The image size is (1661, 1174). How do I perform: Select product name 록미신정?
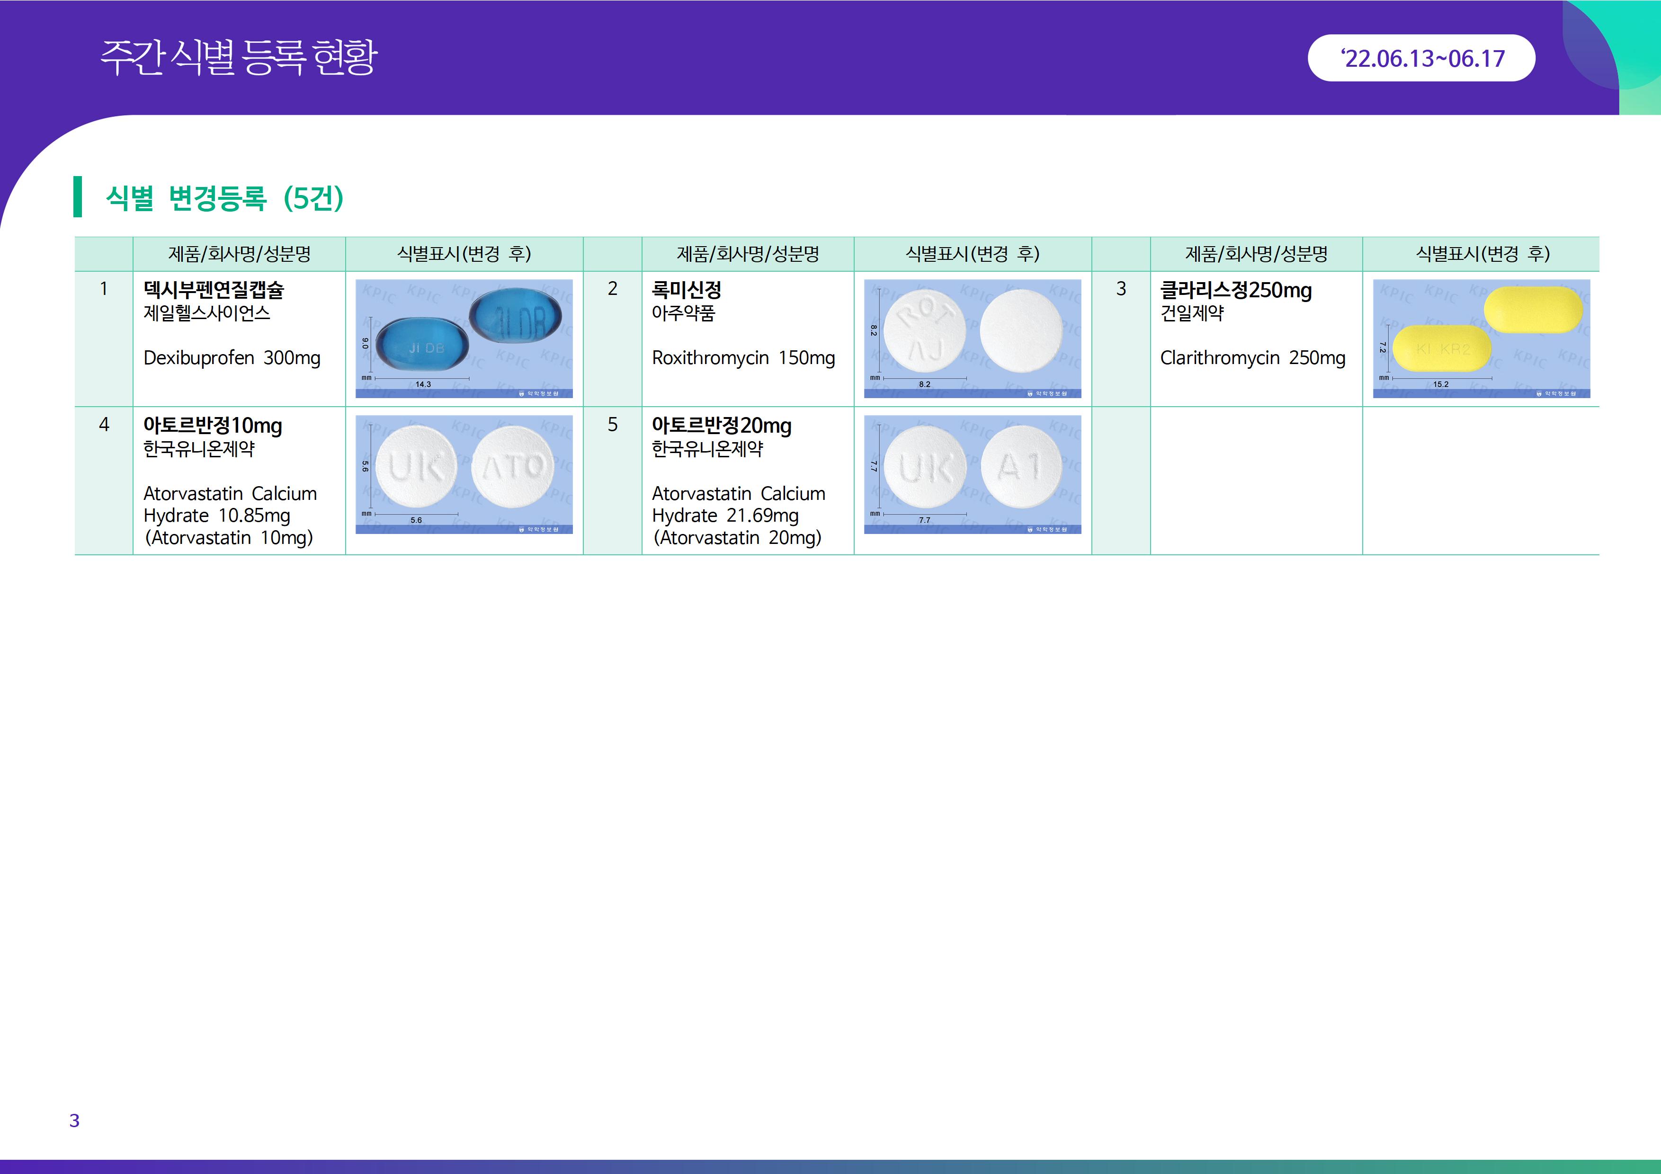[x=686, y=290]
